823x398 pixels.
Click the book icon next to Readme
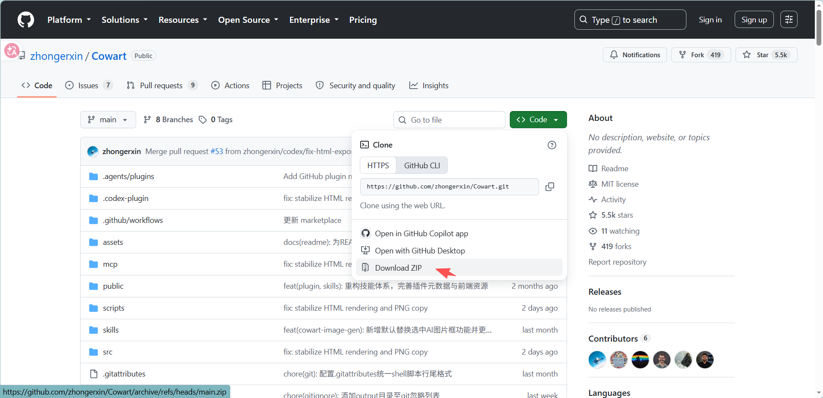coord(593,169)
